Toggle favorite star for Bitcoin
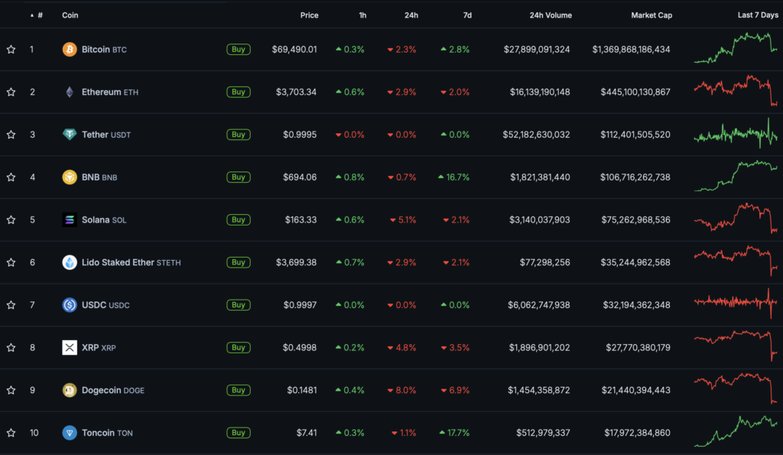The image size is (783, 455). 11,50
